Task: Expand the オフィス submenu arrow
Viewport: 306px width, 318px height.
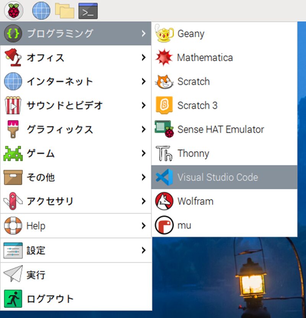Action: [144, 57]
